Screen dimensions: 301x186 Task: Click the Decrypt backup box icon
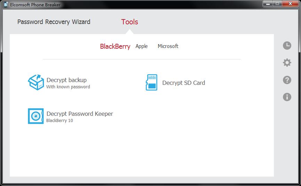point(36,82)
